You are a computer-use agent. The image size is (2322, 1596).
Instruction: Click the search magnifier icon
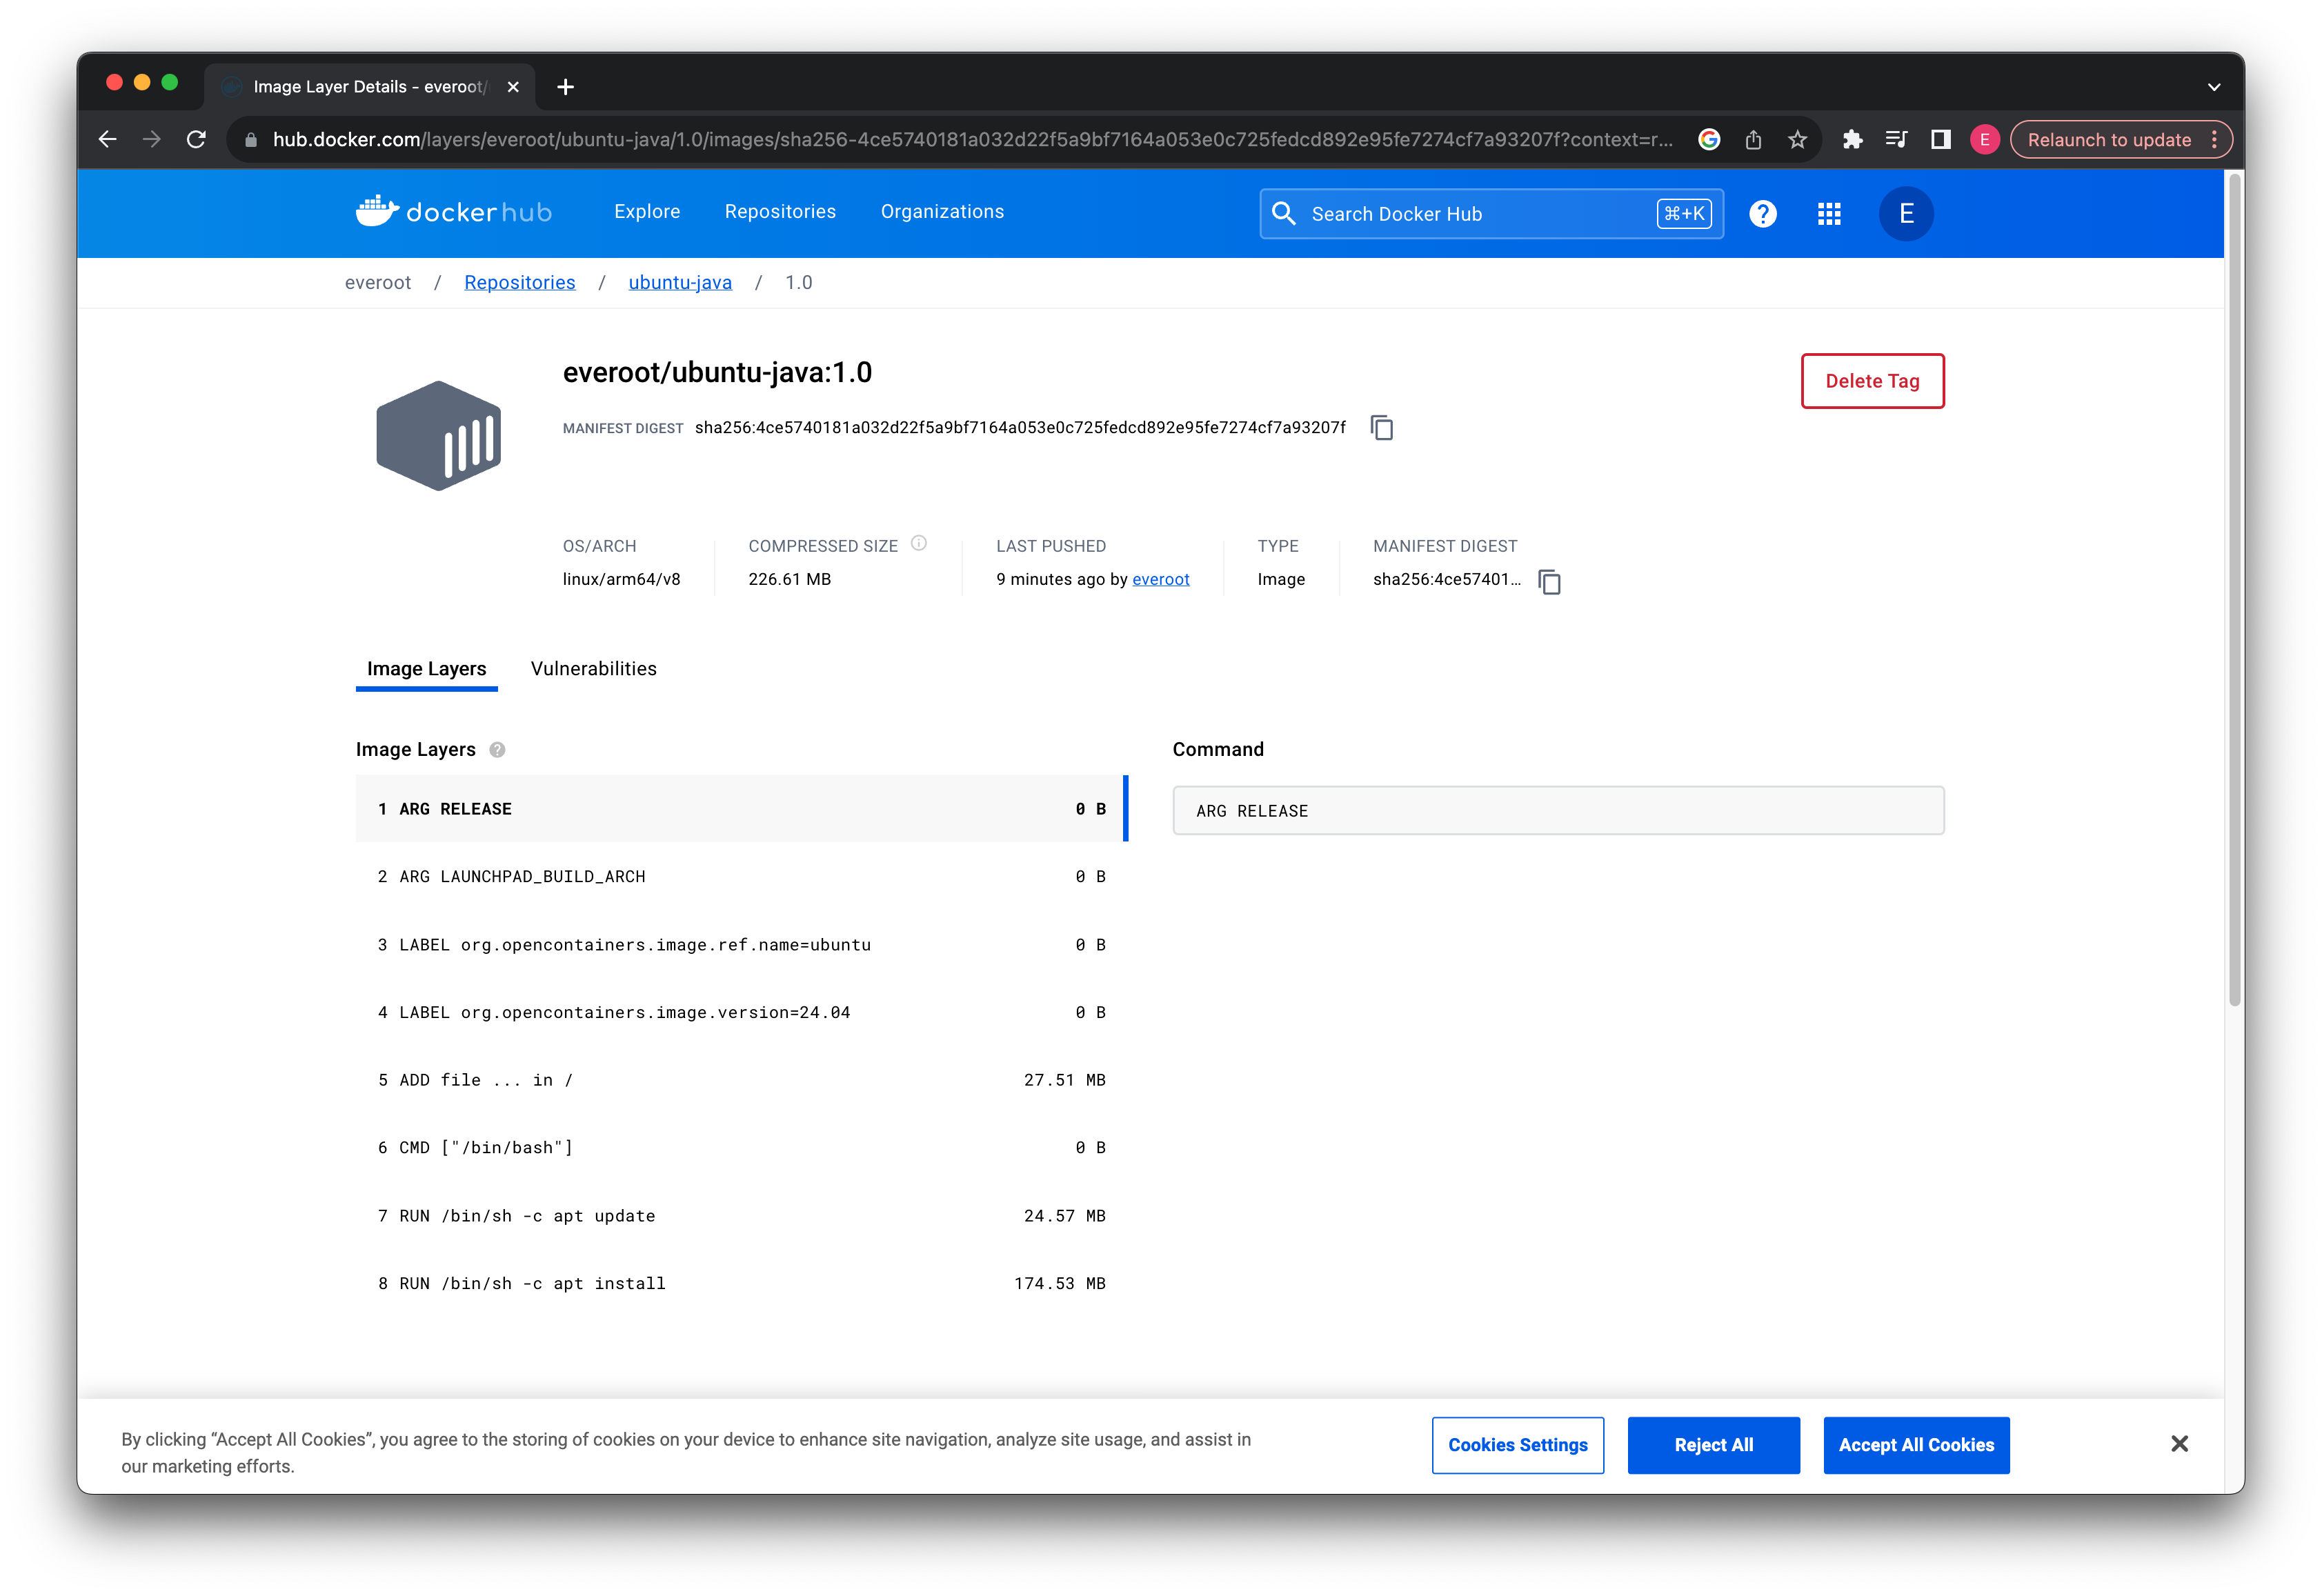[1283, 214]
